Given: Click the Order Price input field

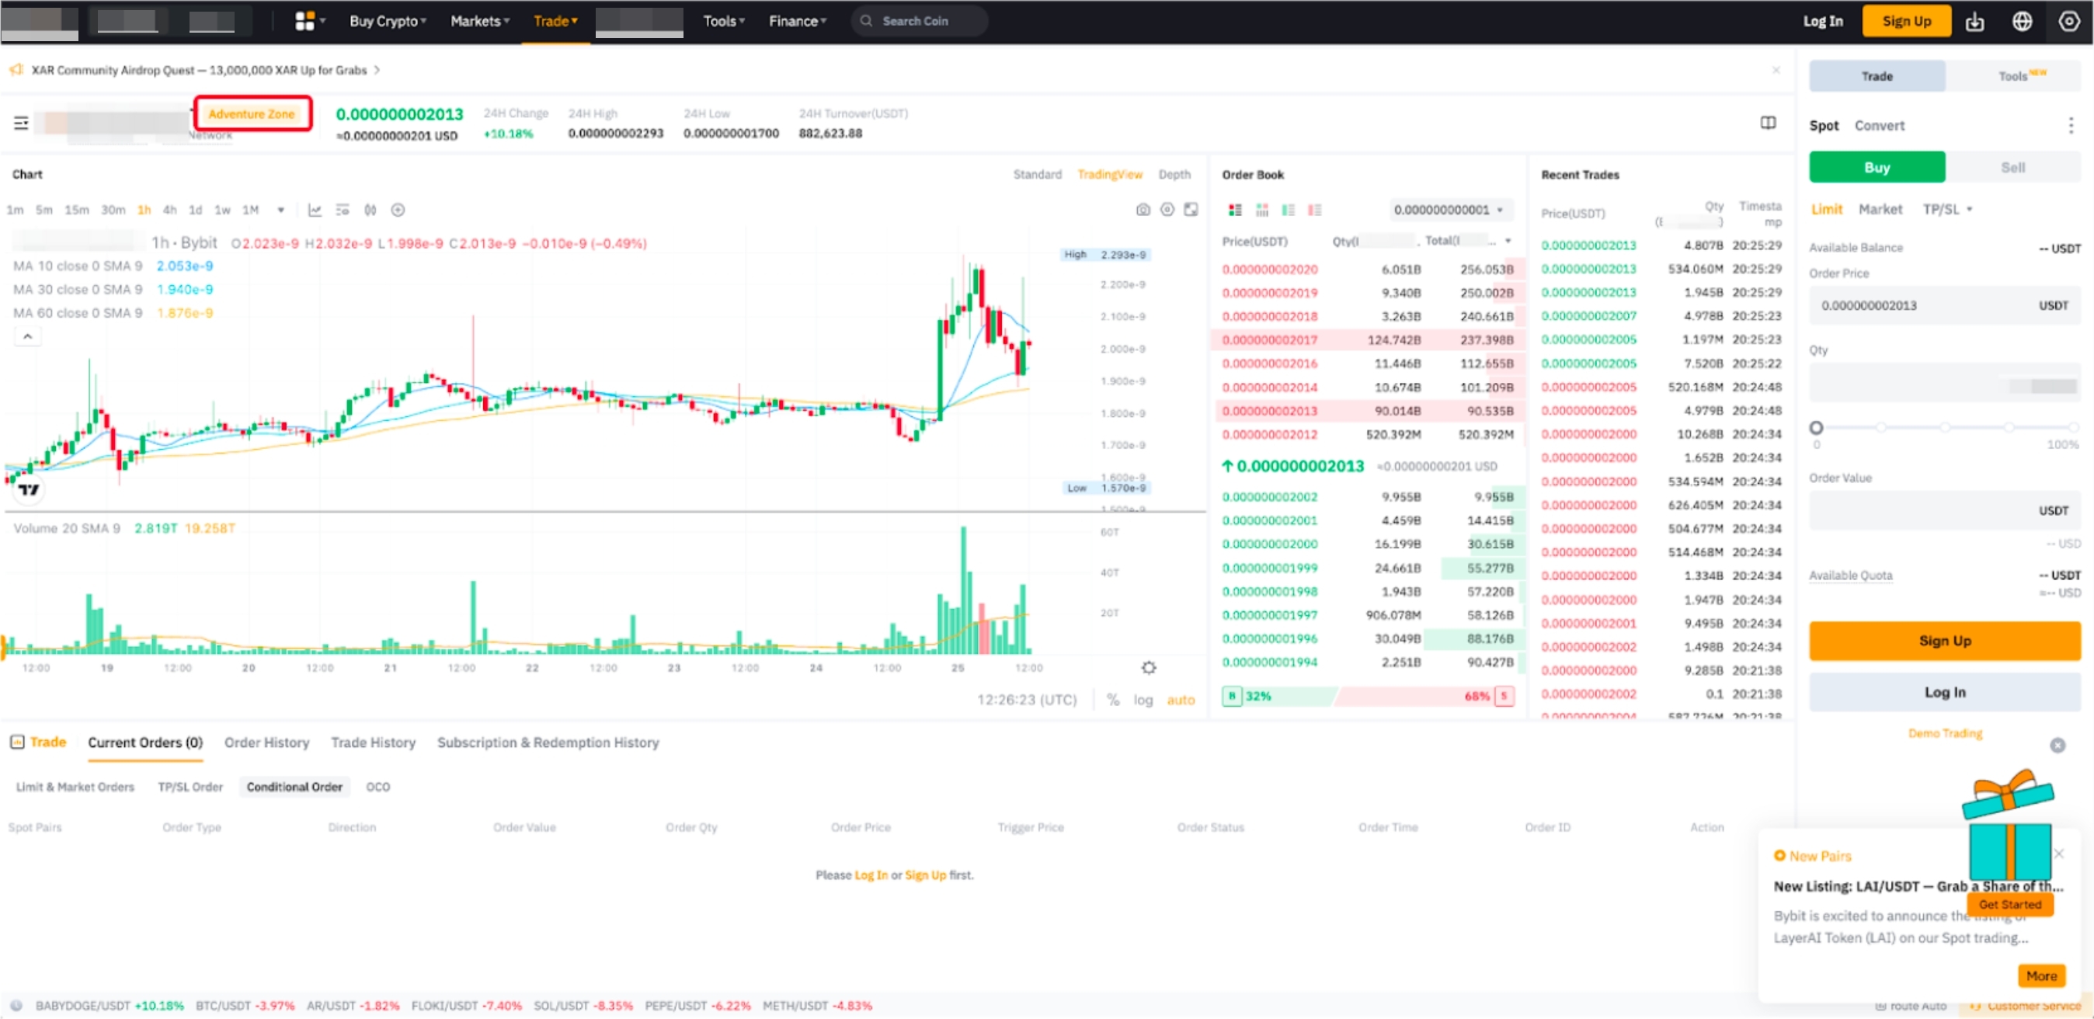Looking at the screenshot, I should pos(1918,305).
